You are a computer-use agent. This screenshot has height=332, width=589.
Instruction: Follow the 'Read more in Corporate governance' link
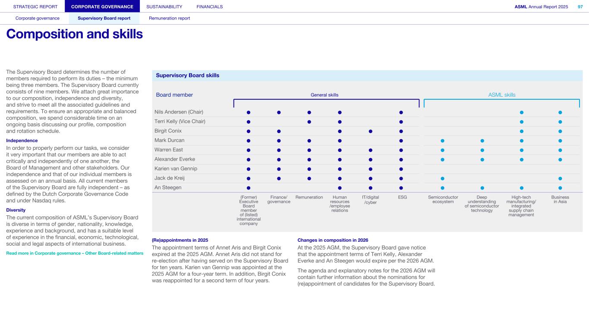point(75,253)
